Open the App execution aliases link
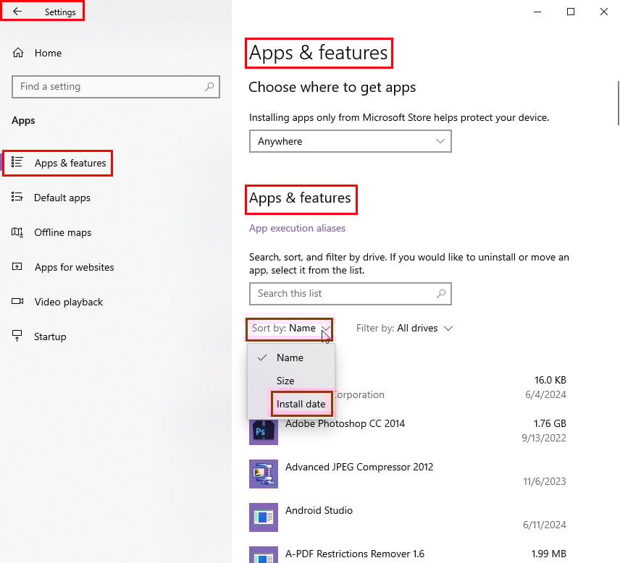Image resolution: width=620 pixels, height=563 pixels. click(298, 229)
